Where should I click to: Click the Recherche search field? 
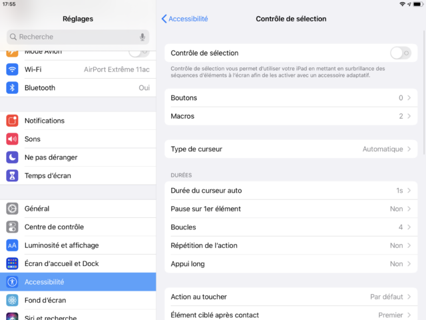[78, 37]
